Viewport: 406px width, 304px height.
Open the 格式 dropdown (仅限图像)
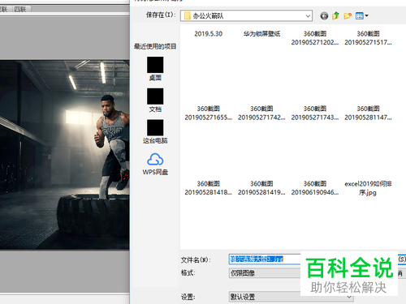(x=265, y=273)
